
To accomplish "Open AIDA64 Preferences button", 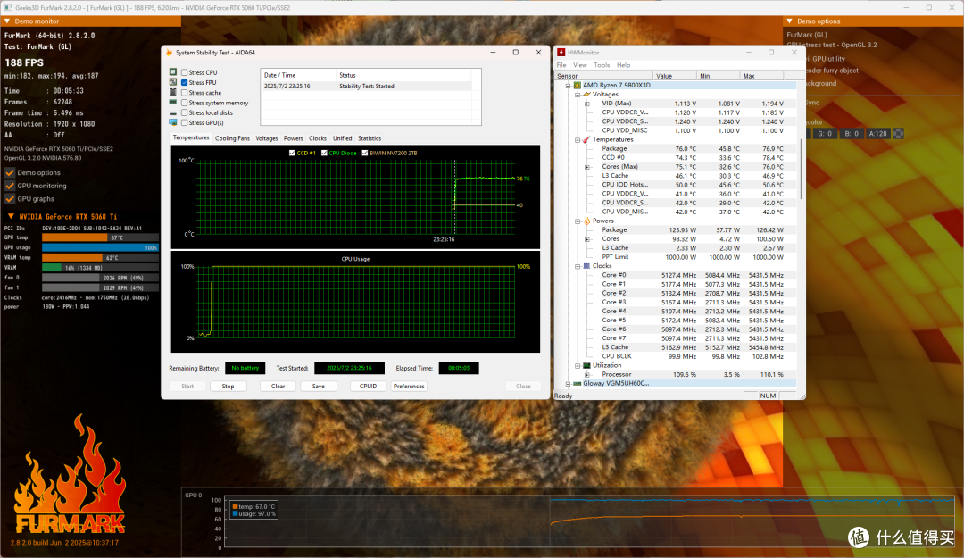I will [409, 386].
